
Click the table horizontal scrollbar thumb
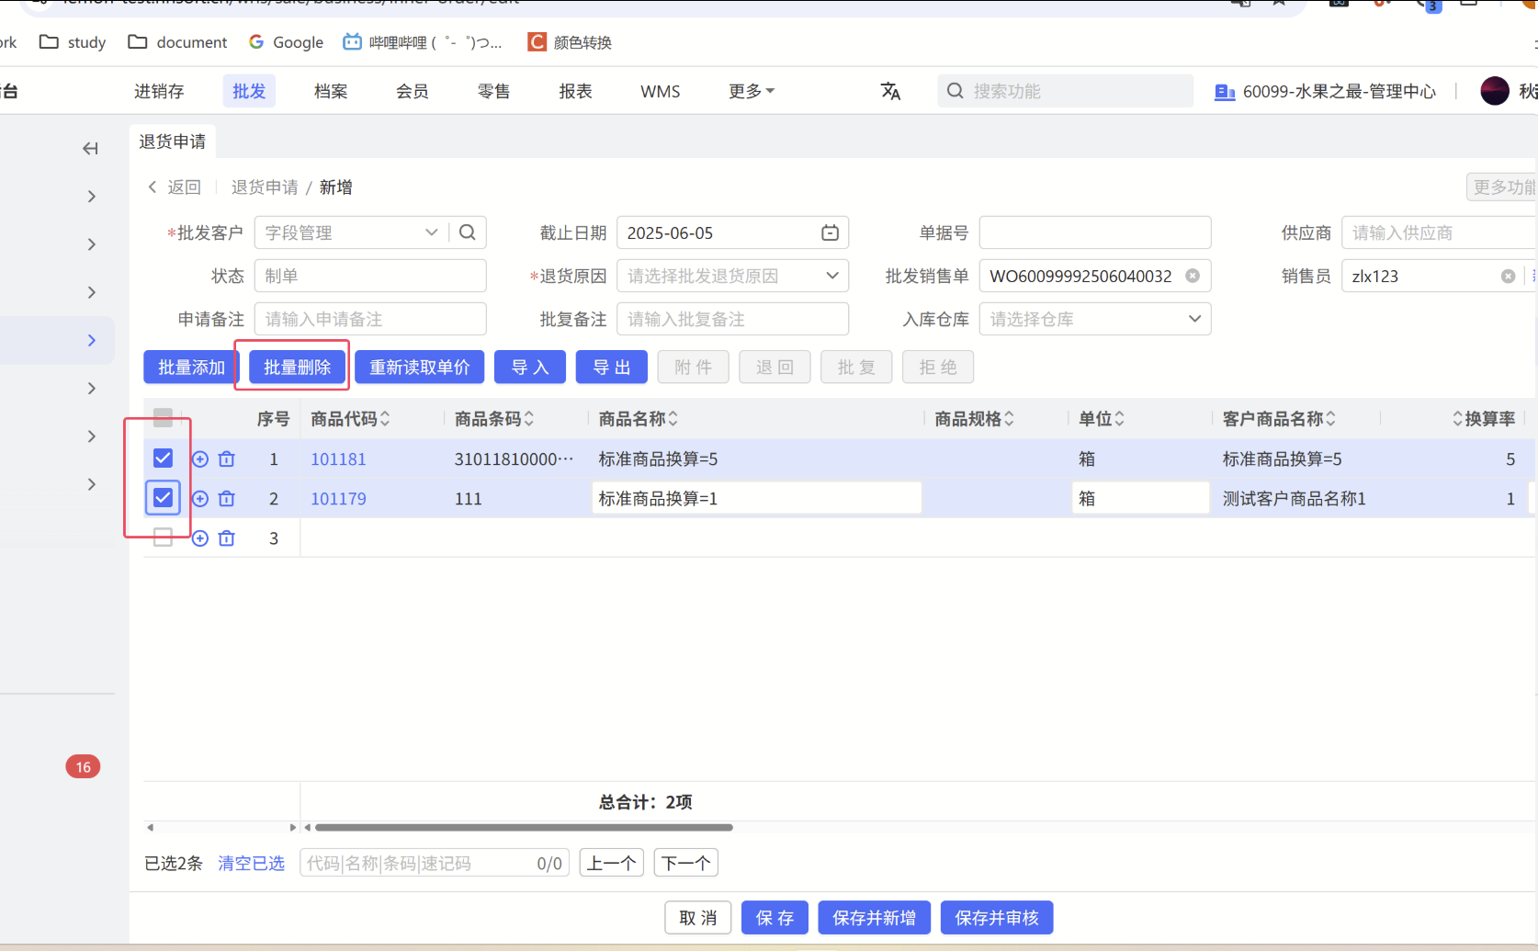[x=524, y=827]
